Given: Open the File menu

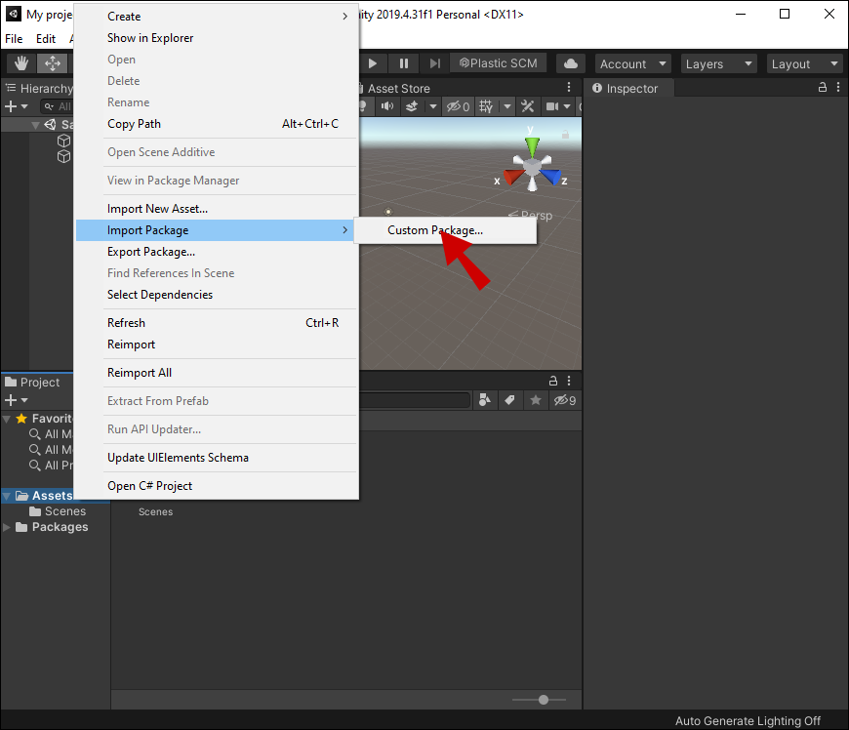Looking at the screenshot, I should click(x=14, y=39).
